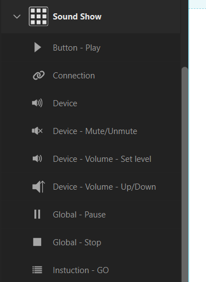Click the speaker icon beside Device

[37, 103]
